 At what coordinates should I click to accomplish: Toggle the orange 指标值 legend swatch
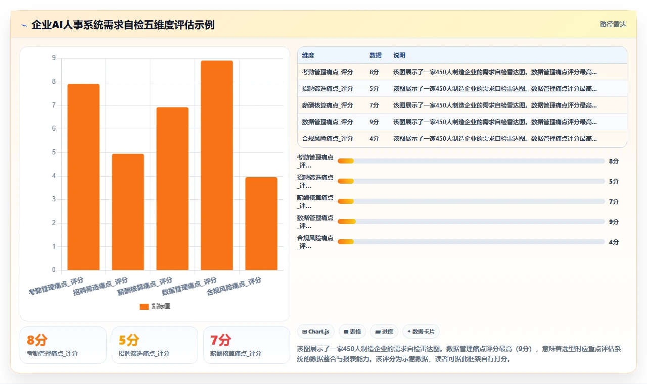tap(144, 306)
